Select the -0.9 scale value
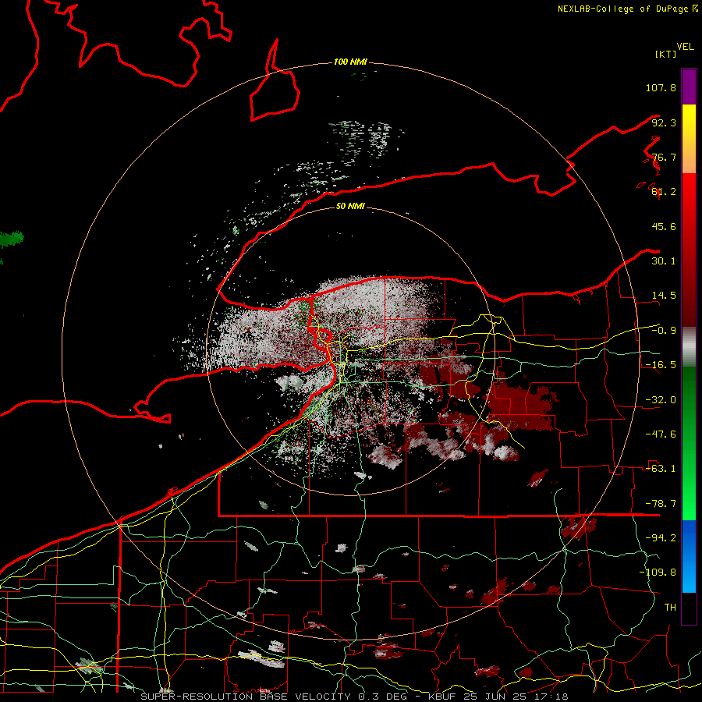 click(664, 331)
